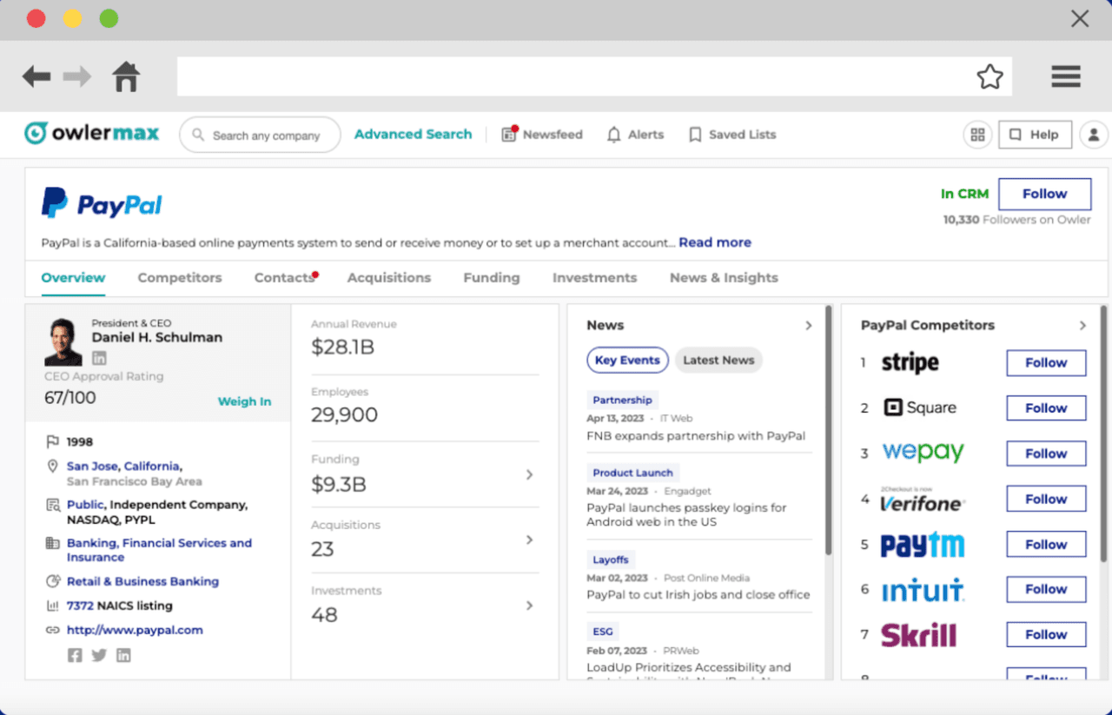Expand the Funding details chevron
The height and width of the screenshot is (715, 1112).
pos(530,475)
